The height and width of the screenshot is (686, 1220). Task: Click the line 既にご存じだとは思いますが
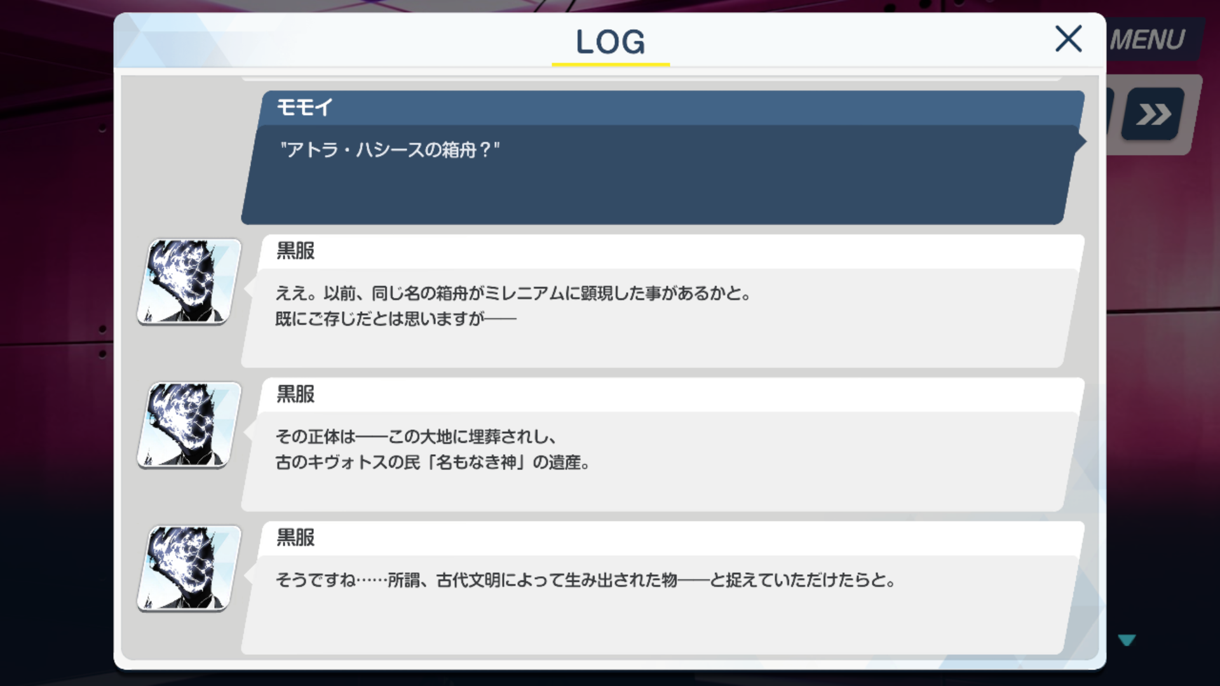pos(395,319)
